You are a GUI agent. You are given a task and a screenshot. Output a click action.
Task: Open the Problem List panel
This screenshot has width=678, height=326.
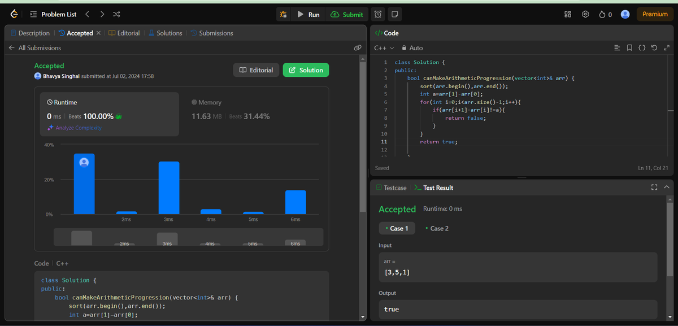pos(54,14)
